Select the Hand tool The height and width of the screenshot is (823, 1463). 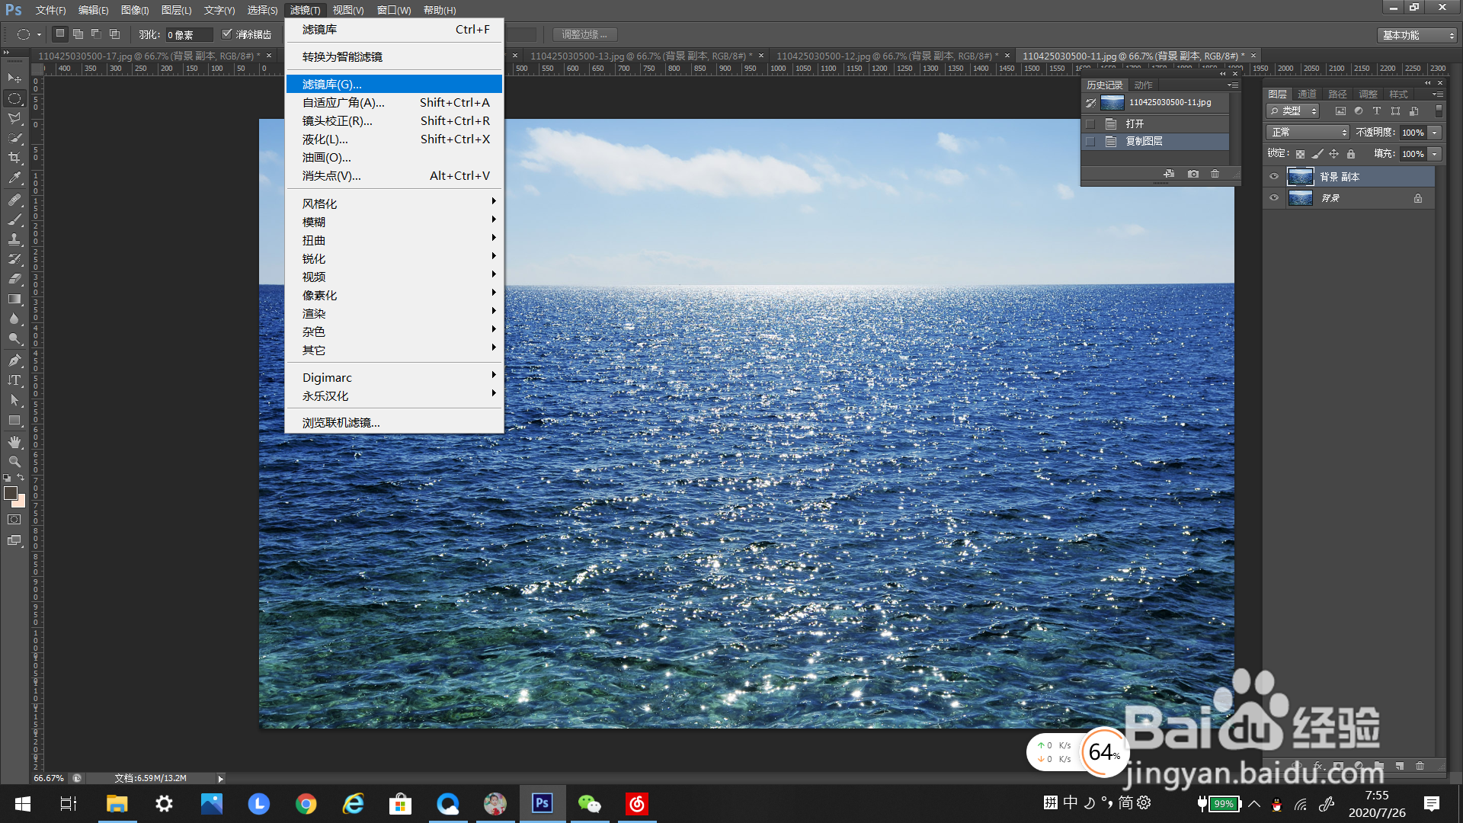tap(14, 442)
